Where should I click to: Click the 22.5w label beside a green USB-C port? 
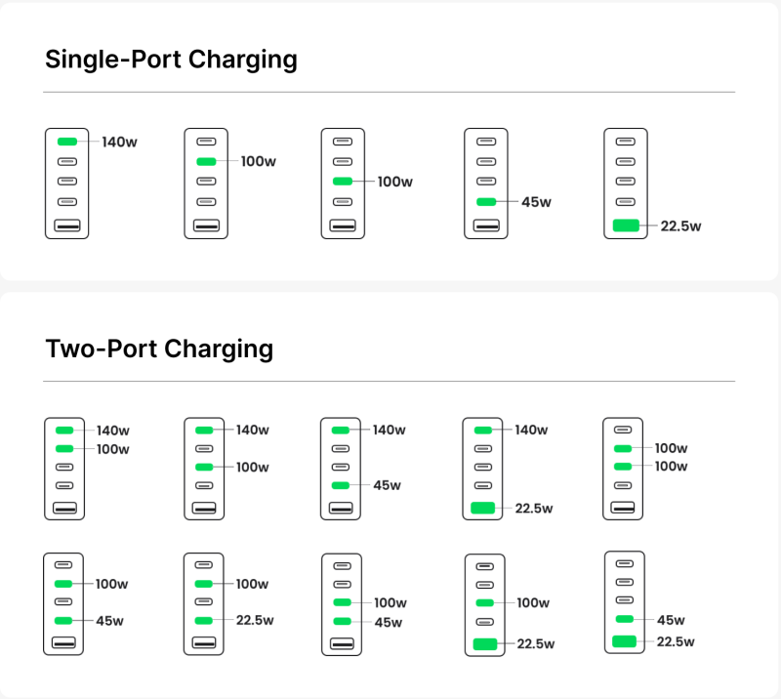(254, 620)
